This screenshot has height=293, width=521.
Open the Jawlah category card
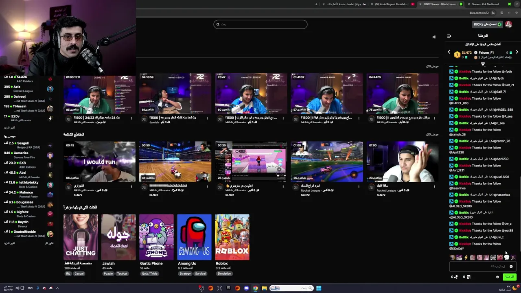(x=118, y=237)
